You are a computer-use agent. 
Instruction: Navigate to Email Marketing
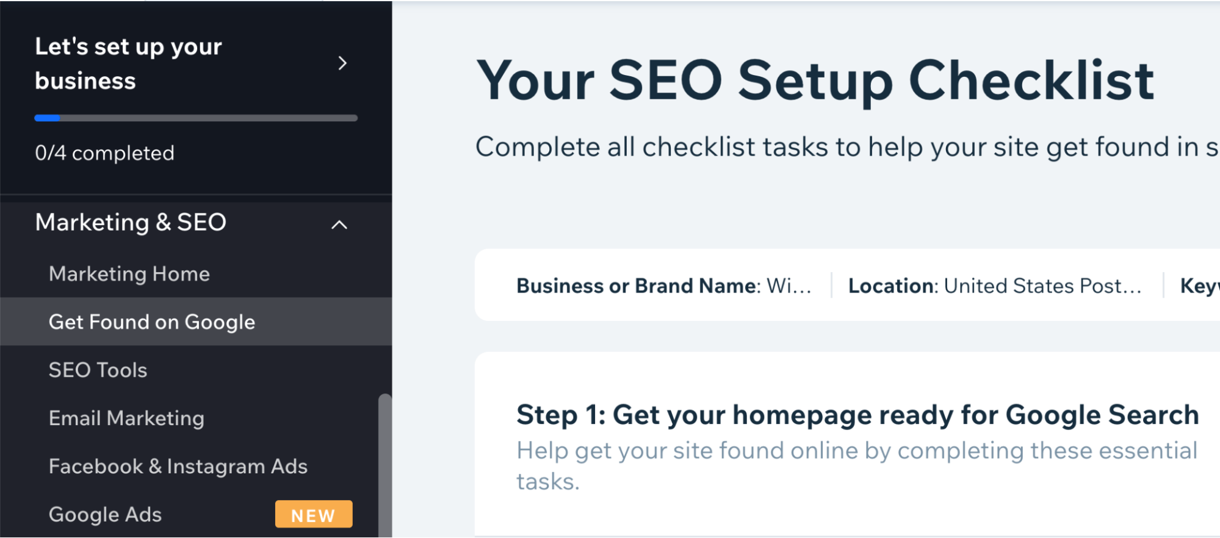pyautogui.click(x=126, y=418)
